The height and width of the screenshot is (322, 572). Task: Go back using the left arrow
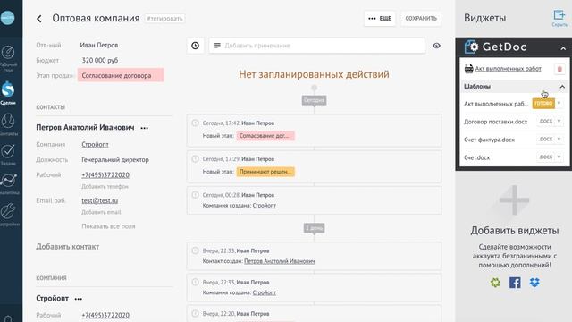pos(39,19)
